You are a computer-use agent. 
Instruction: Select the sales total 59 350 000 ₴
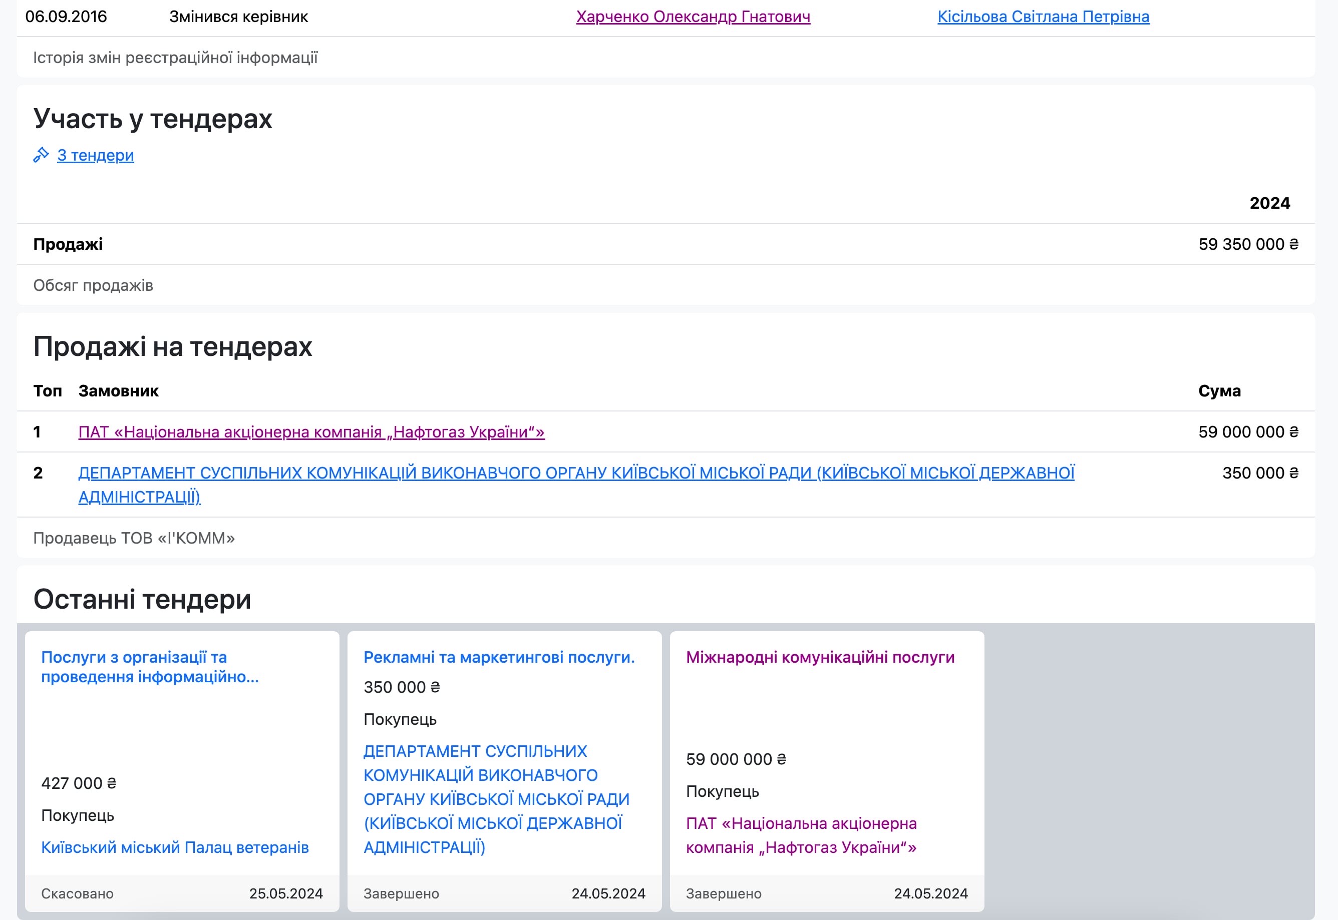point(1248,244)
